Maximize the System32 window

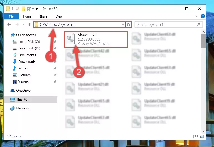point(187,9)
